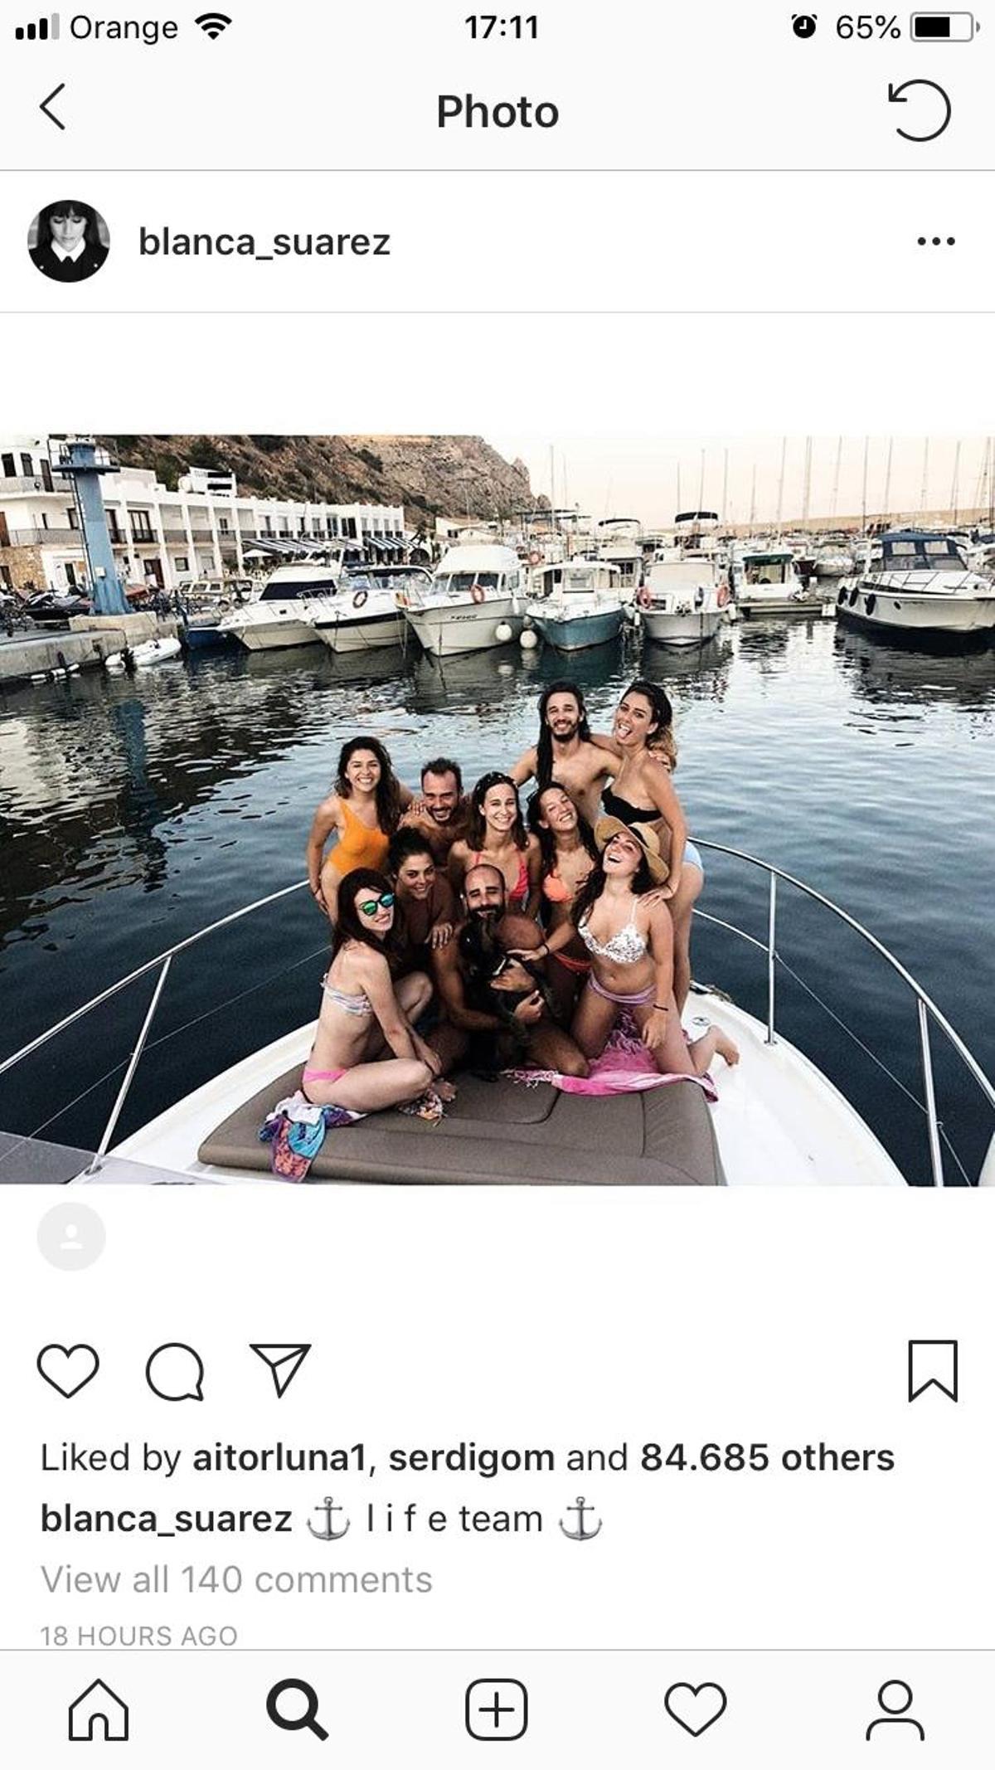The height and width of the screenshot is (1770, 995).
Task: Open the Activity heart icon in bottom bar
Action: (x=696, y=1710)
